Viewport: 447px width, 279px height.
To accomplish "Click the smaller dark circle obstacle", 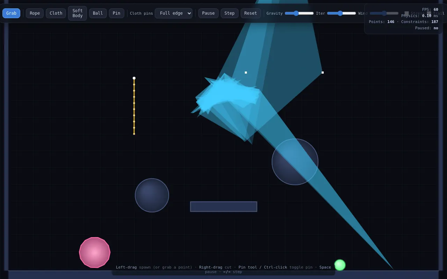I will (152, 195).
